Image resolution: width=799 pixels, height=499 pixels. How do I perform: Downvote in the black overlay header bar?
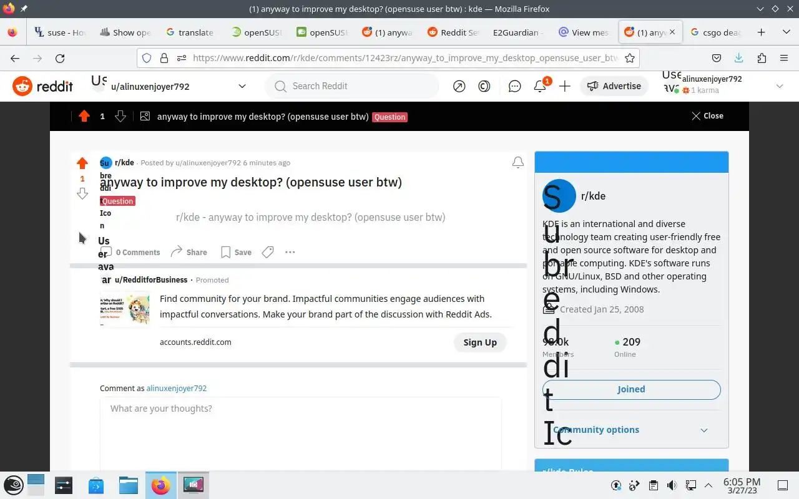point(120,116)
